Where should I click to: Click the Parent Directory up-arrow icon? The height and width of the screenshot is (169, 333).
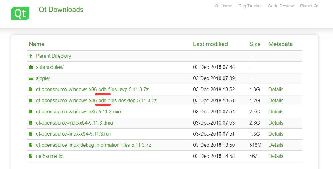tap(31, 56)
